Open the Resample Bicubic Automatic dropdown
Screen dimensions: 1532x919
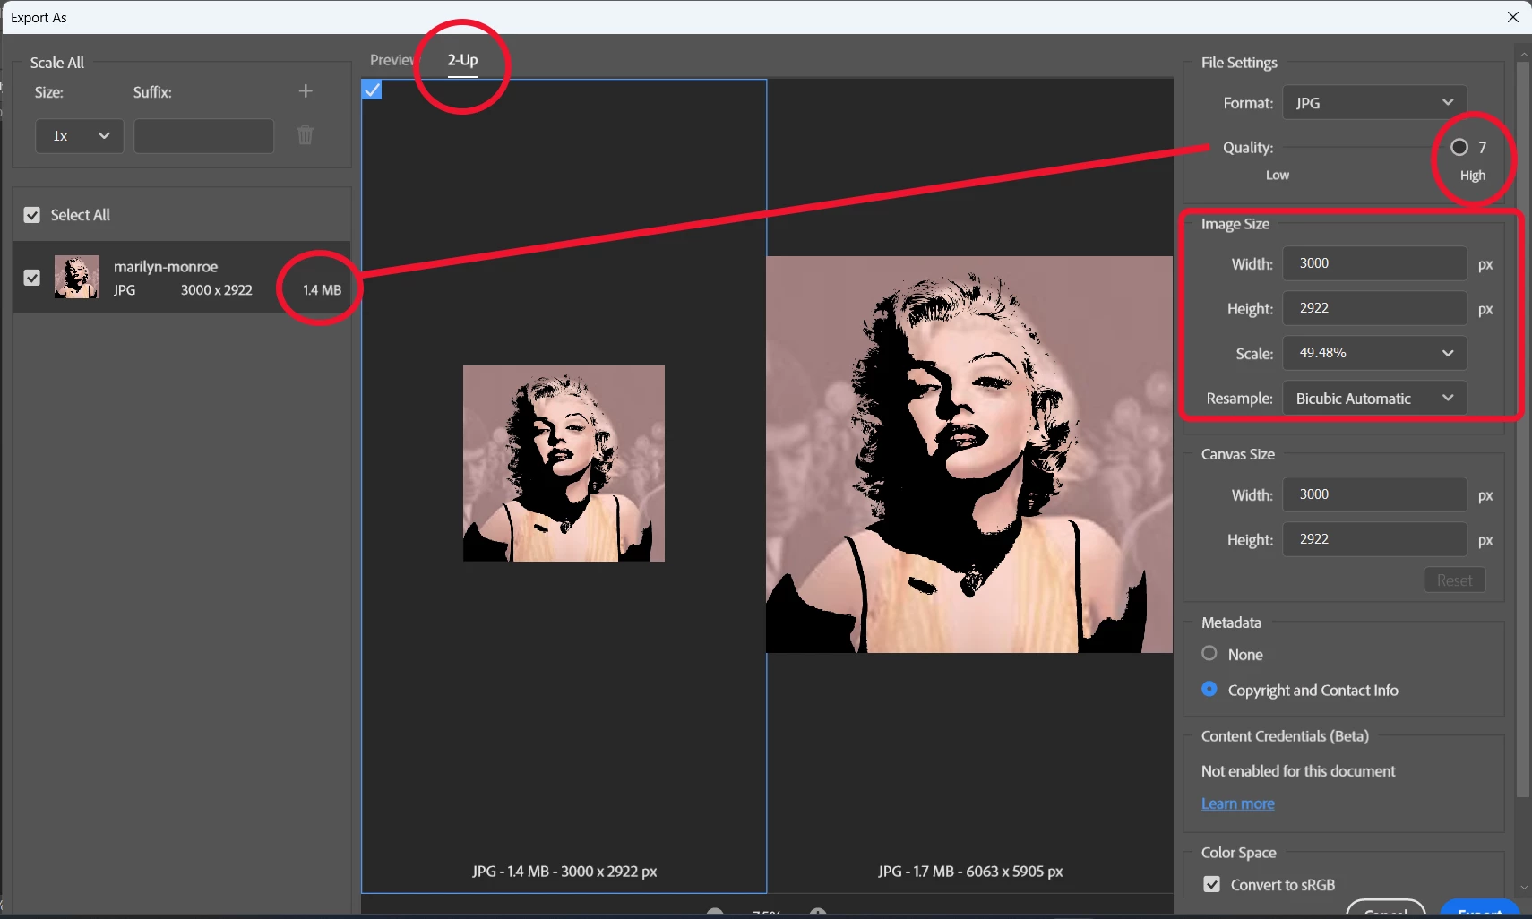tap(1374, 399)
